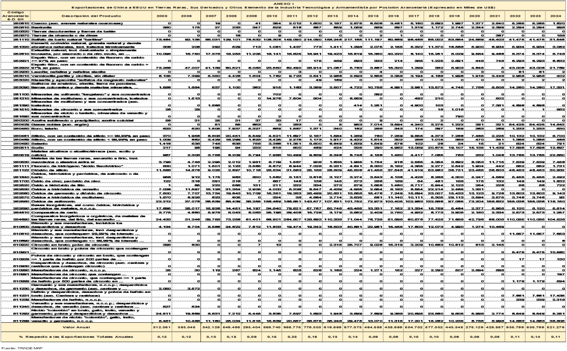The image size is (567, 351).
Task: Select the 2017 annual value 604.702 cell
Action: pyautogui.click(x=413, y=328)
